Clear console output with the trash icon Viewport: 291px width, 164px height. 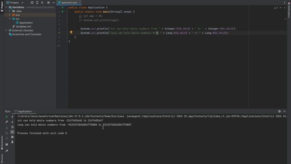pyautogui.click(x=12, y=142)
